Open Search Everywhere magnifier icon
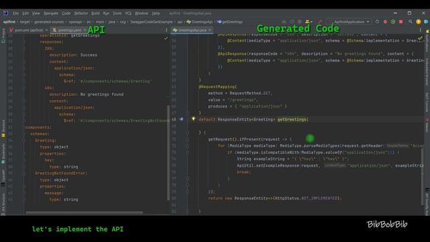430x242 pixels. [411, 22]
